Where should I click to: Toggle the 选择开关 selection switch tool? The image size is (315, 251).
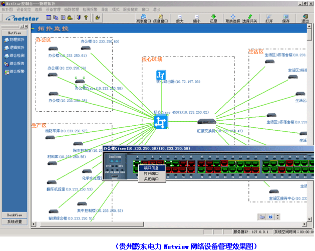click(249, 19)
